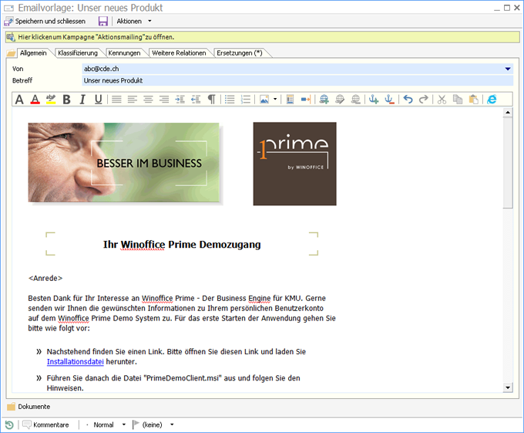Apply justify alignment

point(116,100)
